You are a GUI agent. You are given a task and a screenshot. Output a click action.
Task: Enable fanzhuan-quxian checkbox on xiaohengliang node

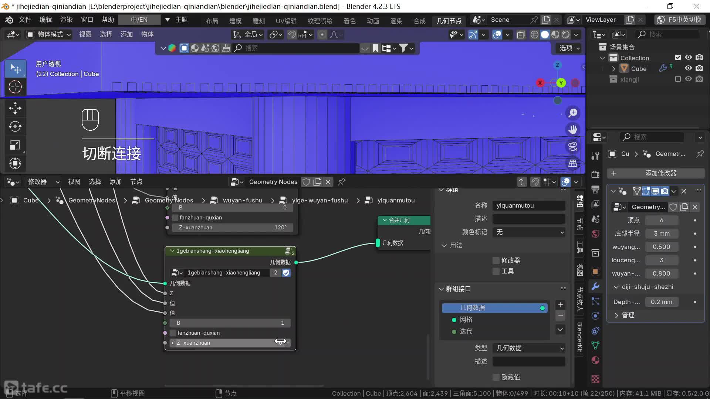173,333
